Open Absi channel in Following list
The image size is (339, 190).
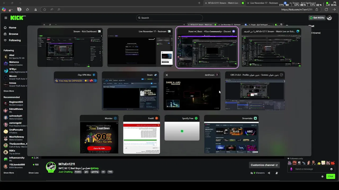[15, 56]
